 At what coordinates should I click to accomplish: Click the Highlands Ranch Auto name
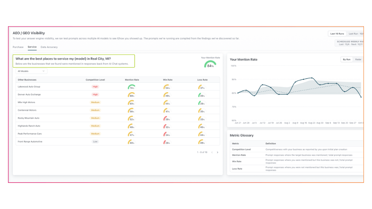coord(29,126)
